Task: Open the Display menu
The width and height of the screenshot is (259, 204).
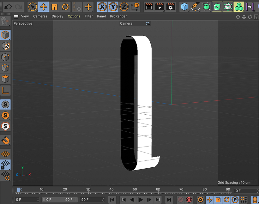Action: (x=57, y=16)
